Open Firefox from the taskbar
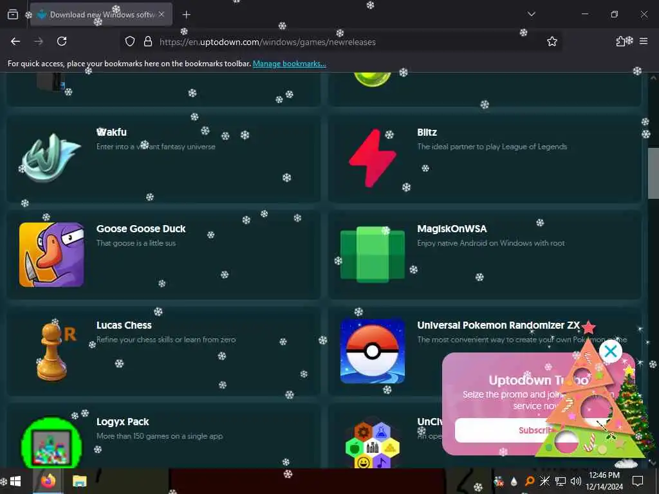The width and height of the screenshot is (659, 494). 48,481
